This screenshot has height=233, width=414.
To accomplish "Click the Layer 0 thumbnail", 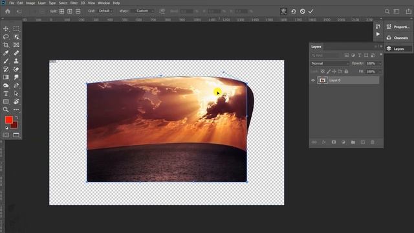I will 322,80.
